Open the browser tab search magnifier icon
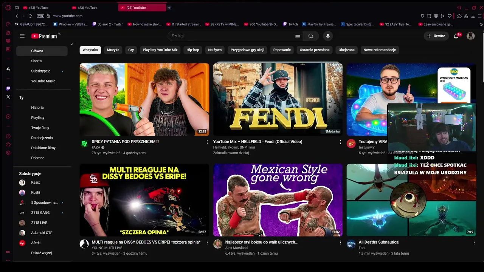This screenshot has width=484, height=272. (x=459, y=8)
